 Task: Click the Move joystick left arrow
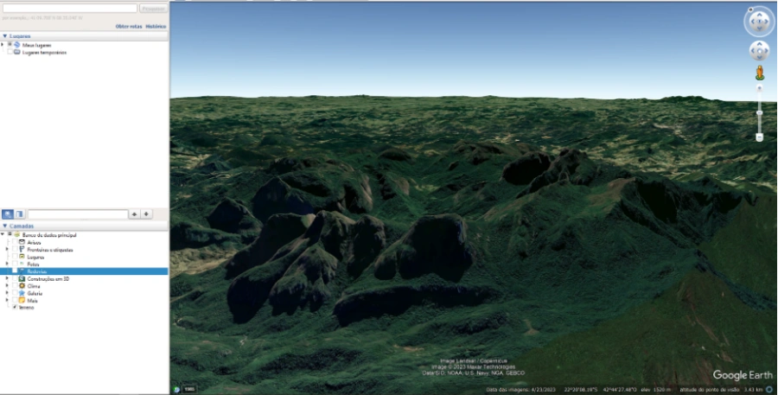753,51
